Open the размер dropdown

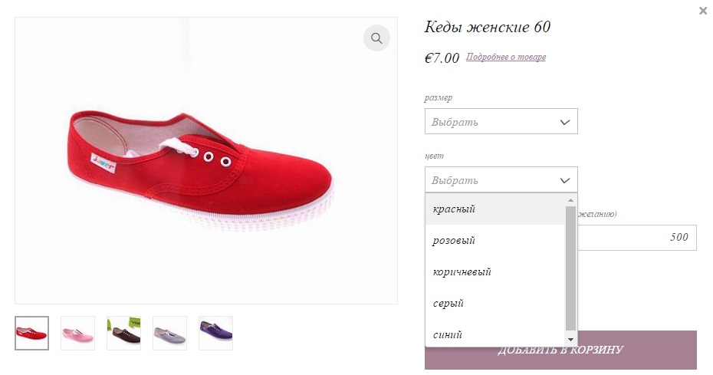(x=501, y=121)
